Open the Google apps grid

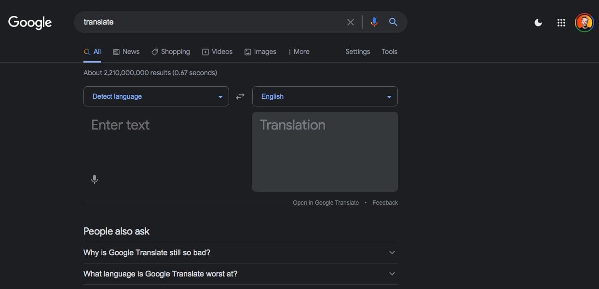click(561, 23)
